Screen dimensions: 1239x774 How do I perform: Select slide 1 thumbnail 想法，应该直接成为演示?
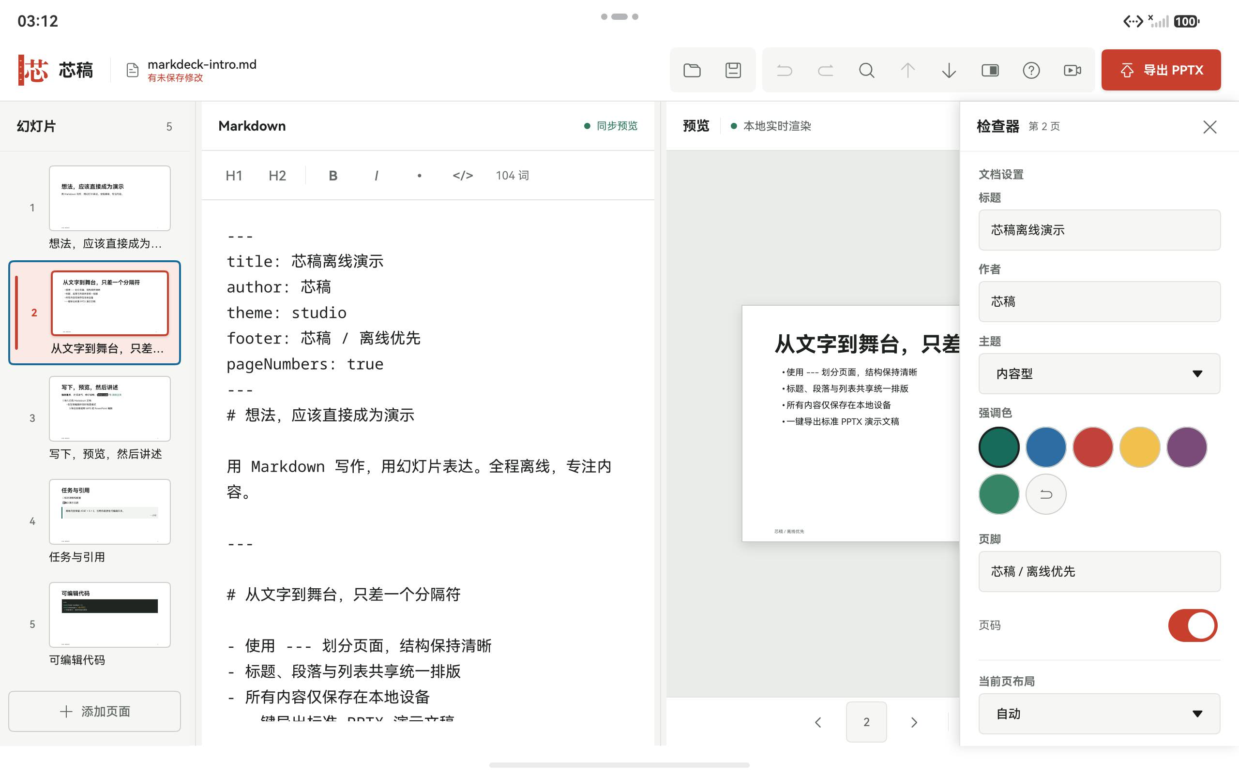[109, 198]
